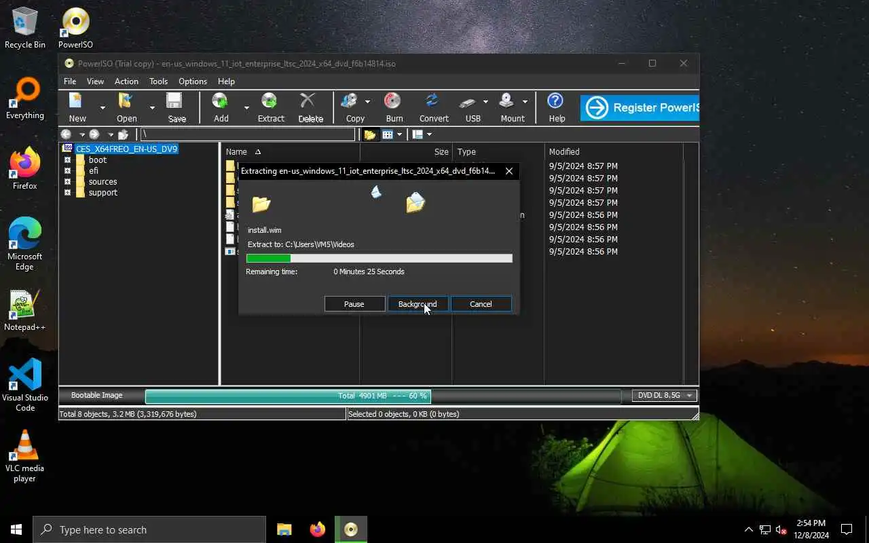Click the Up one folder icon
This screenshot has width=869, height=543.
pos(122,134)
